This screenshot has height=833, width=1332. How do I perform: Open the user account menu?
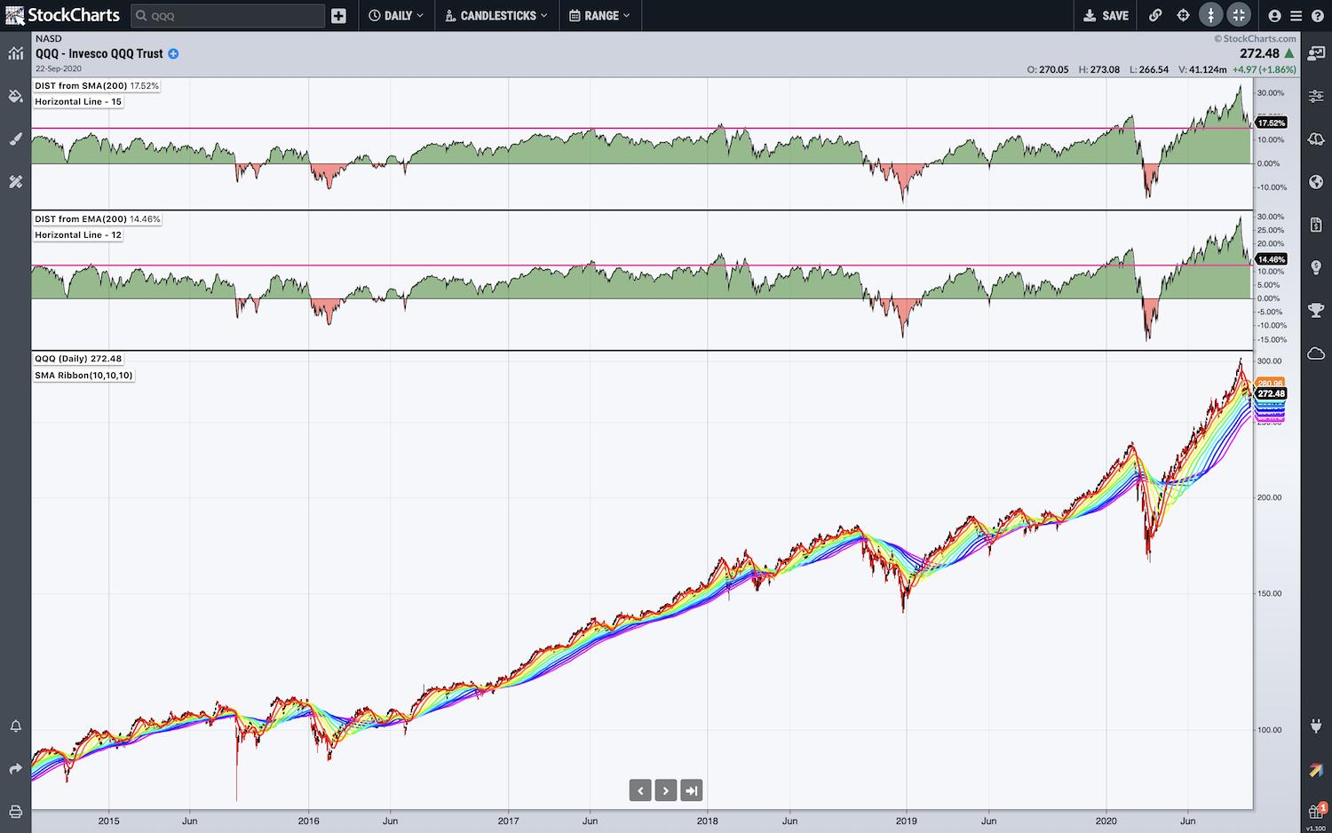pyautogui.click(x=1275, y=15)
